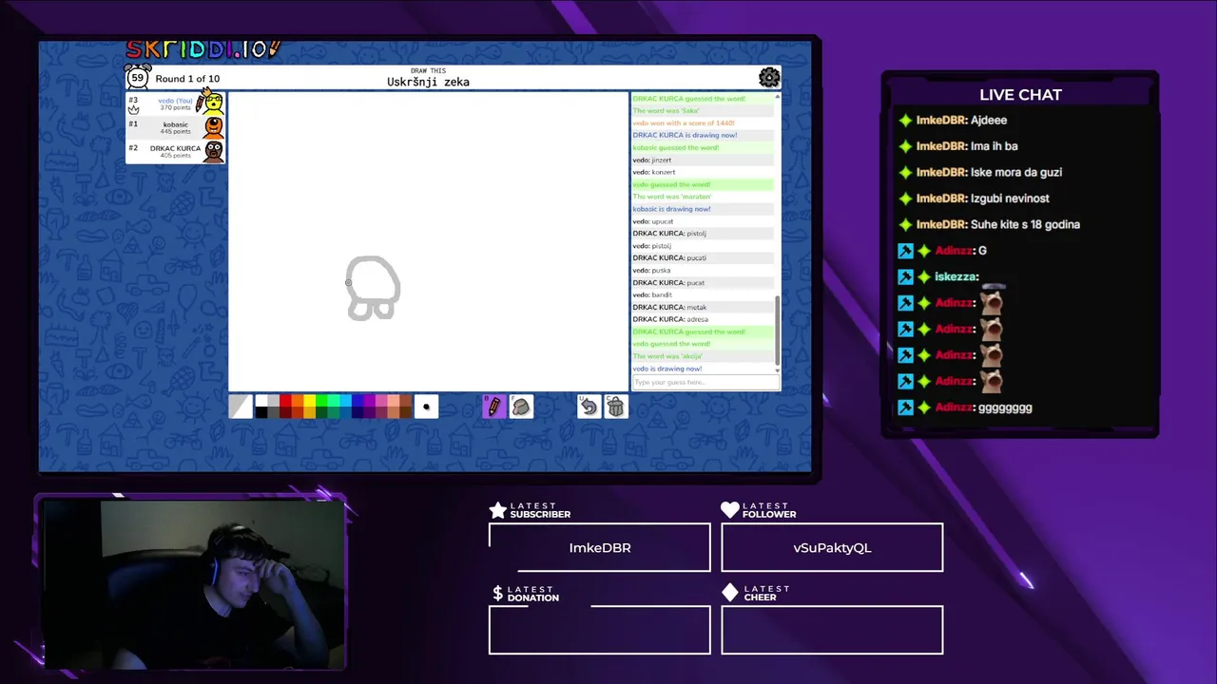Viewport: 1217px width, 684px height.
Task: Pick the navy blue color swatch
Action: click(x=357, y=412)
